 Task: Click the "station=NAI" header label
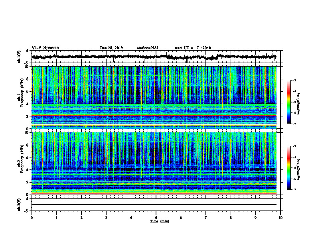[x=148, y=48]
